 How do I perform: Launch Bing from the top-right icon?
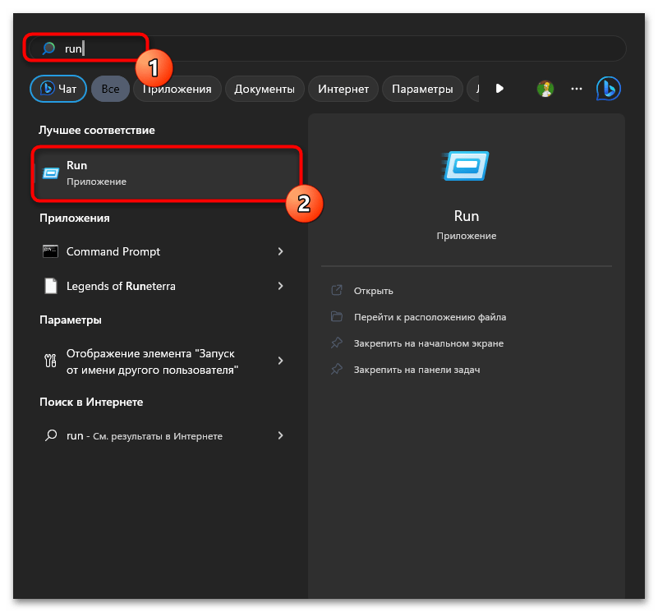(608, 89)
